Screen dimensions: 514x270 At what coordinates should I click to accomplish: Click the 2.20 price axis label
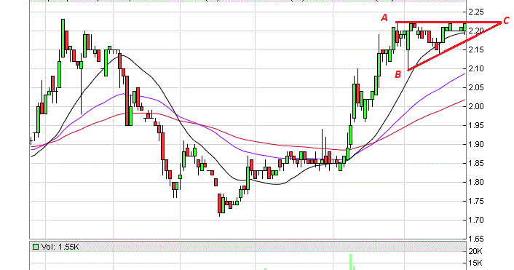(x=476, y=31)
